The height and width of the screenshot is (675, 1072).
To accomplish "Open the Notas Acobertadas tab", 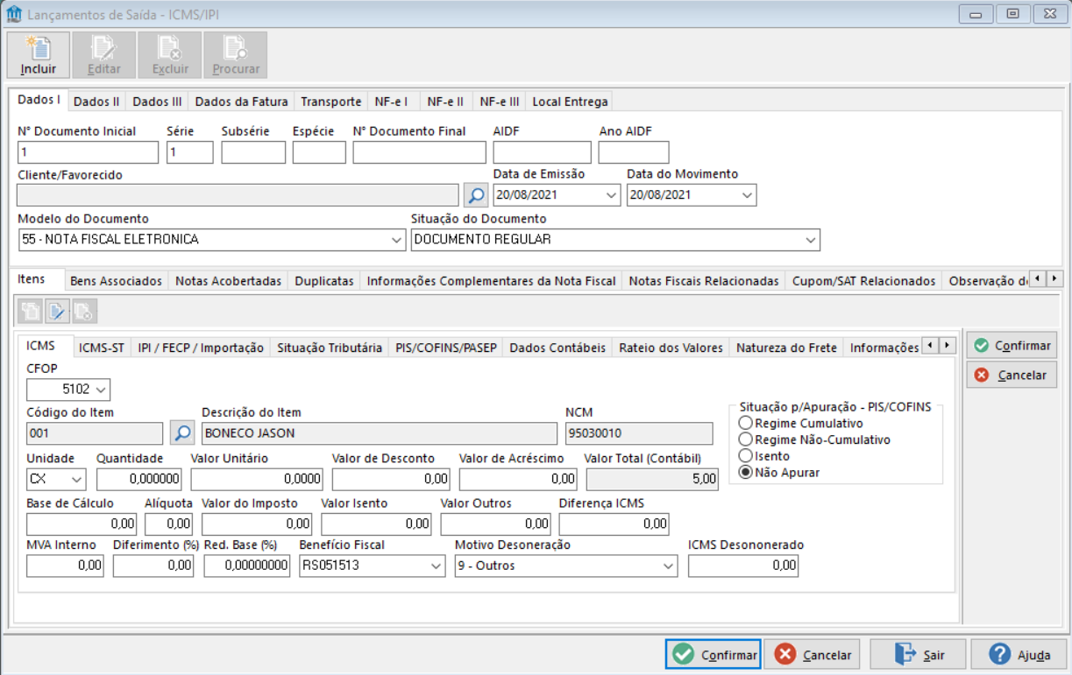I will 228,281.
